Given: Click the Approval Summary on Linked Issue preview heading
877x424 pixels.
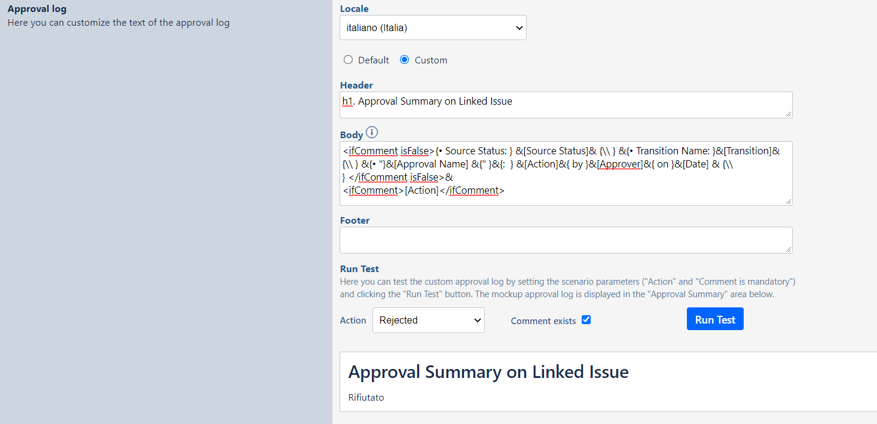Looking at the screenshot, I should 488,372.
